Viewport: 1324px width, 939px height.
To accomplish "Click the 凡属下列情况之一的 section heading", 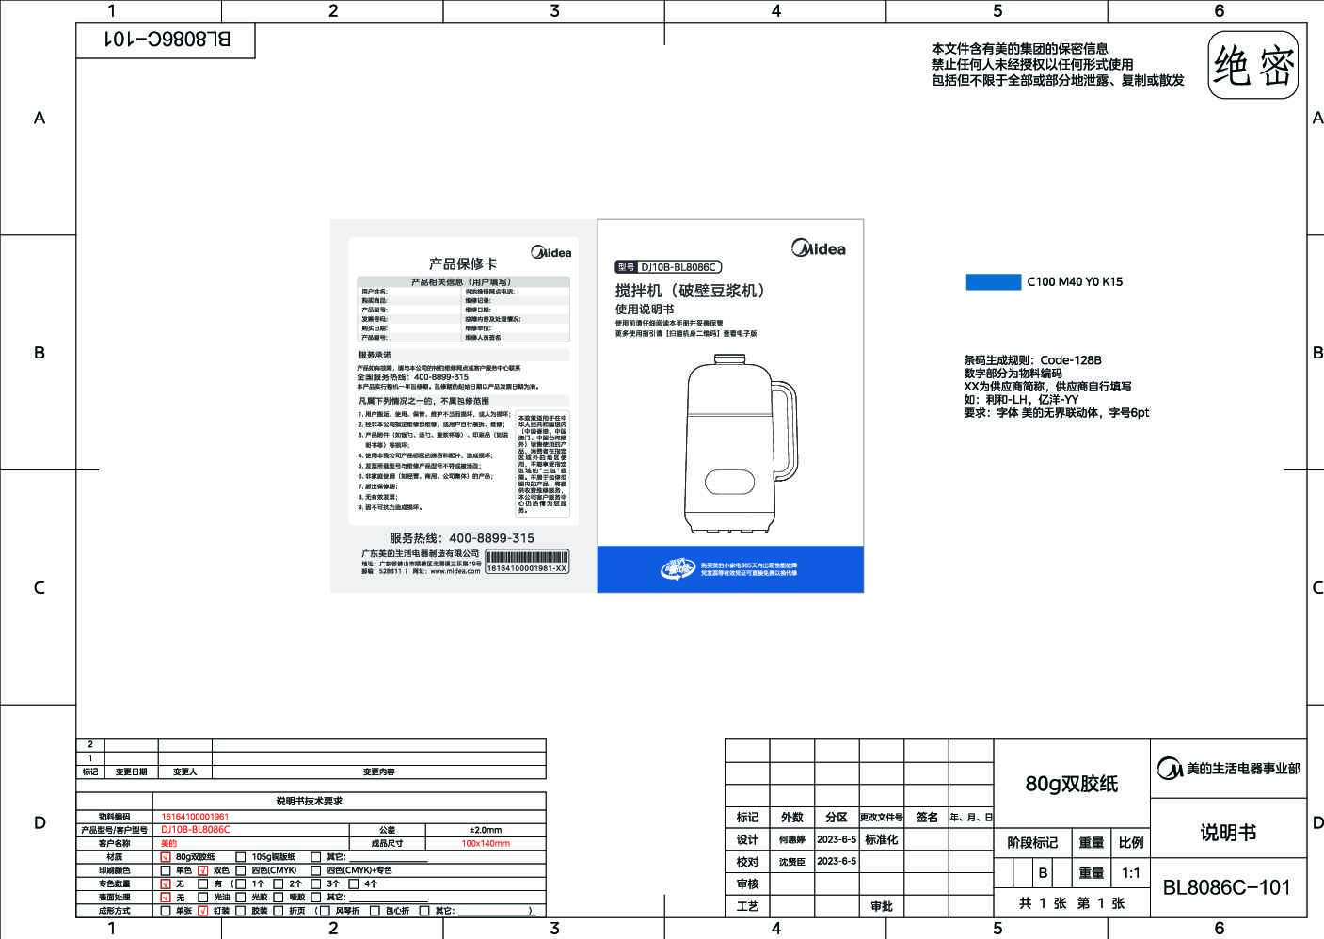I will (423, 401).
